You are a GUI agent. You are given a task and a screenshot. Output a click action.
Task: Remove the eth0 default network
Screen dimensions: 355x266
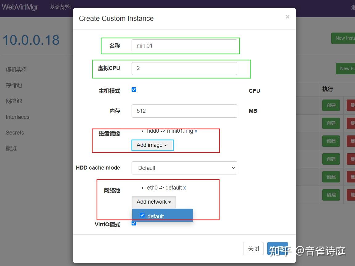tap(185, 187)
